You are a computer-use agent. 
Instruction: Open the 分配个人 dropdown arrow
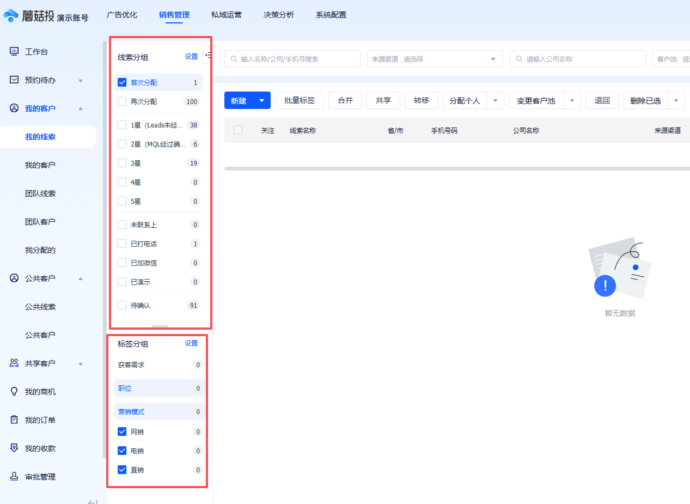(x=495, y=100)
